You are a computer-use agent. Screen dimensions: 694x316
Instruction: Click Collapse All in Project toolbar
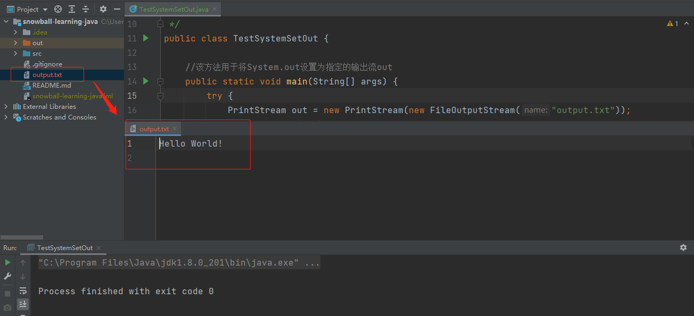click(85, 9)
